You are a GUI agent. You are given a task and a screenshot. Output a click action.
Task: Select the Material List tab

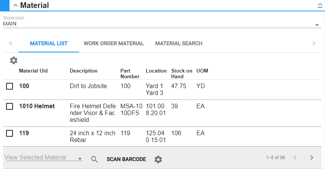point(49,43)
